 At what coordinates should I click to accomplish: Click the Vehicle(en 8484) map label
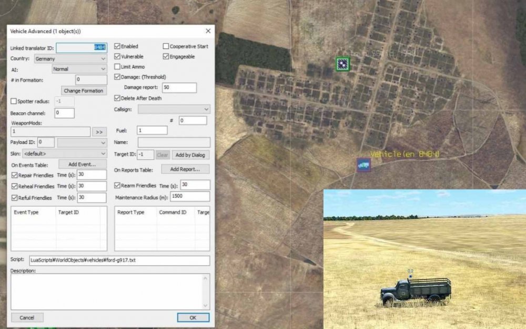pyautogui.click(x=404, y=154)
